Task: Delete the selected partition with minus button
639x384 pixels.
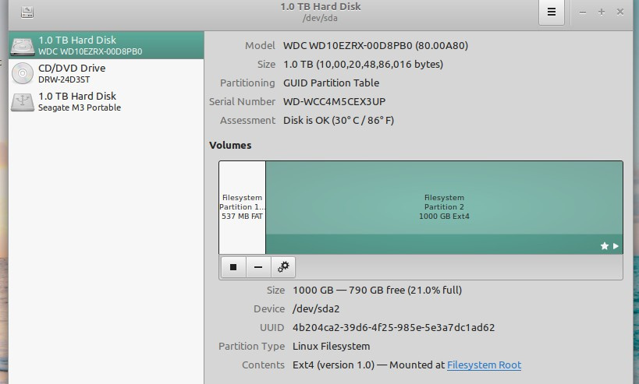Action: point(258,267)
